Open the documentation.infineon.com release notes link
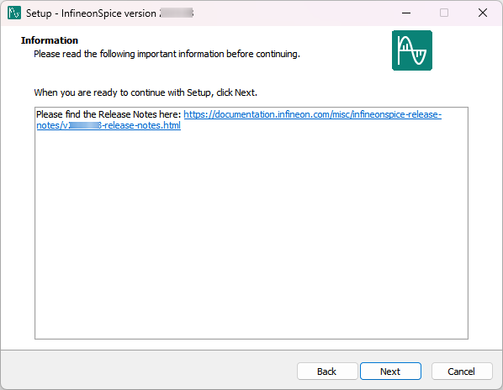 (239, 120)
